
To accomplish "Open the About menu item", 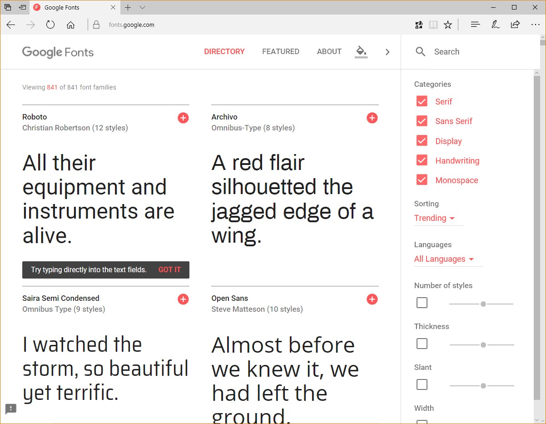I will pyautogui.click(x=329, y=52).
